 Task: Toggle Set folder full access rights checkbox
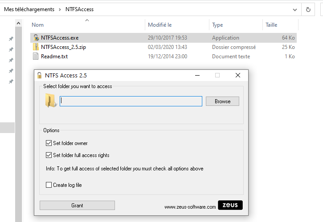click(x=49, y=155)
